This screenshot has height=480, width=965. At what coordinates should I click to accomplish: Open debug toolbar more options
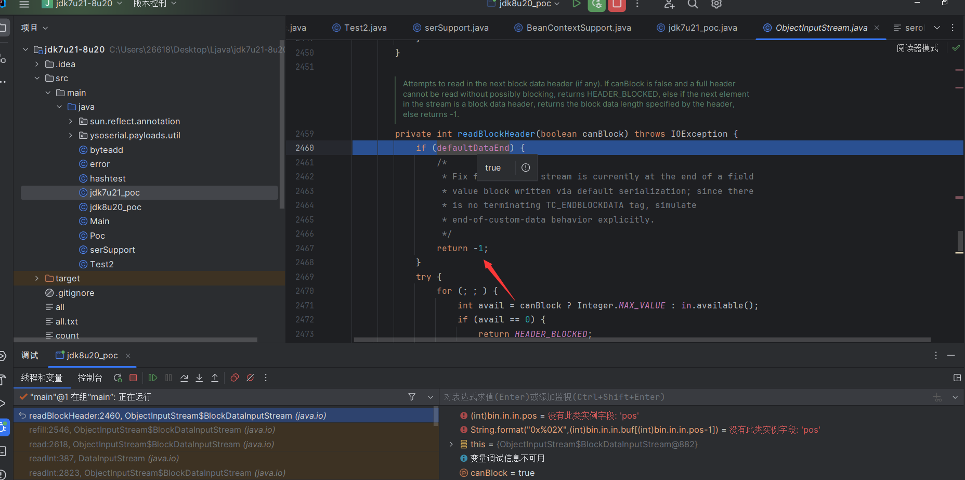266,378
